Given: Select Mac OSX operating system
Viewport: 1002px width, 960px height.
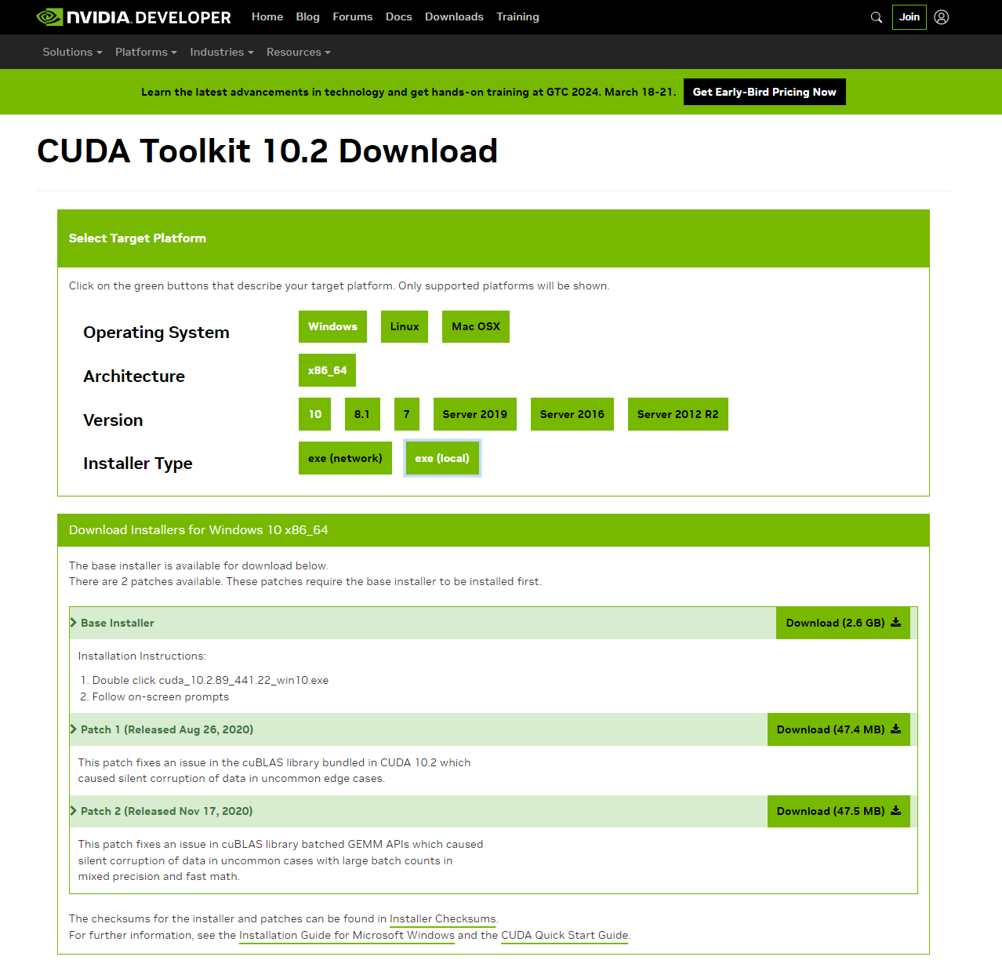Looking at the screenshot, I should (x=476, y=326).
